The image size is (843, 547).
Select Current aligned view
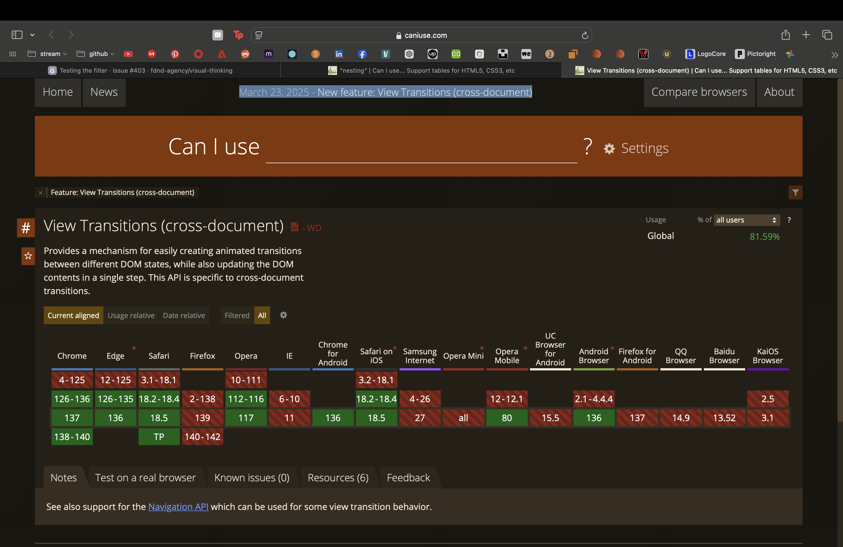point(73,315)
